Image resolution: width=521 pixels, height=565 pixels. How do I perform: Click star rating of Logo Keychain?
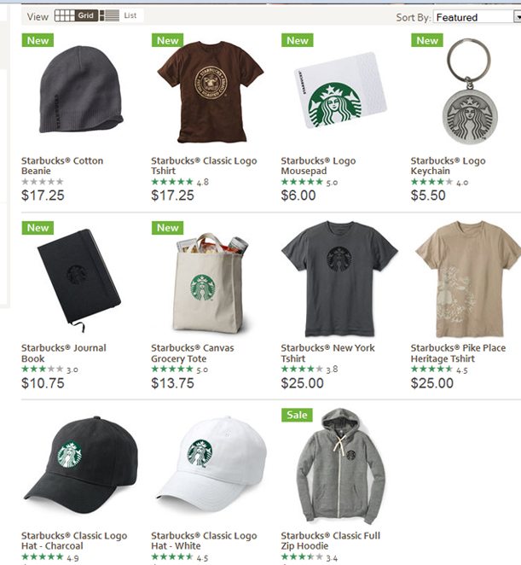431,182
